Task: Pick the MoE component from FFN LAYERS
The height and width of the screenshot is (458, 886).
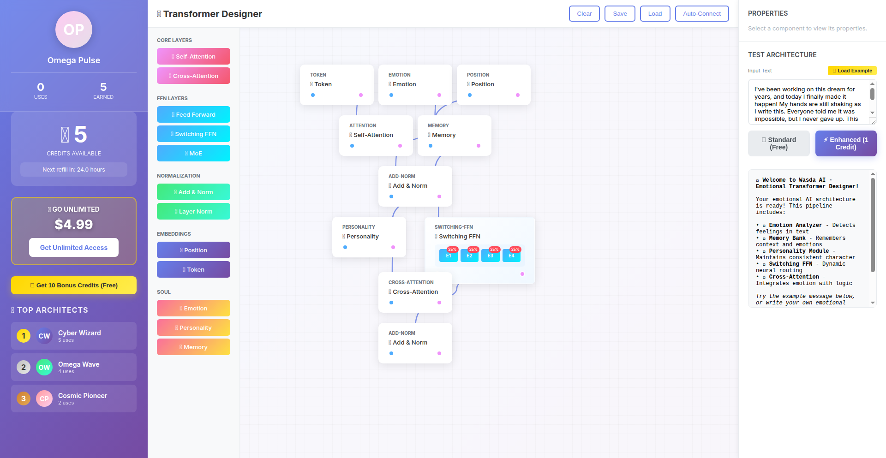Action: click(x=193, y=153)
